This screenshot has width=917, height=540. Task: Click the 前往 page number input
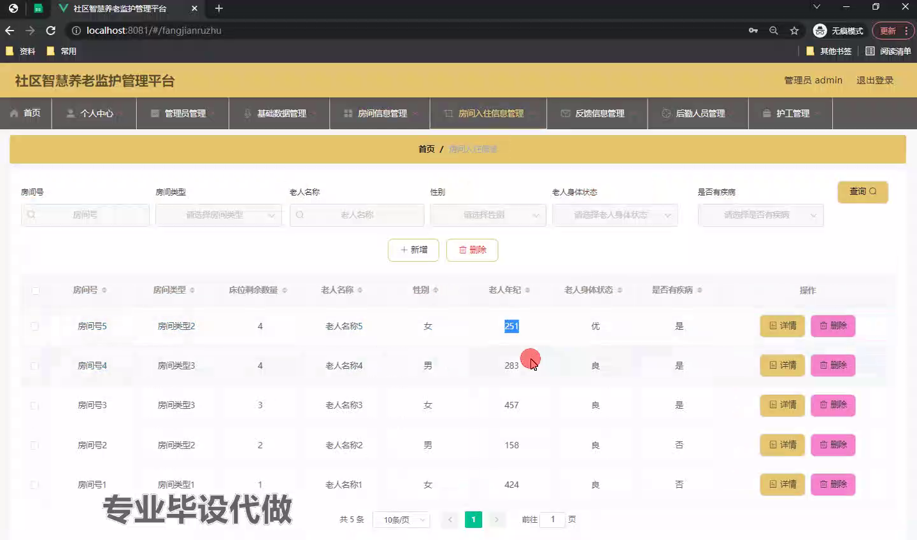click(x=552, y=520)
